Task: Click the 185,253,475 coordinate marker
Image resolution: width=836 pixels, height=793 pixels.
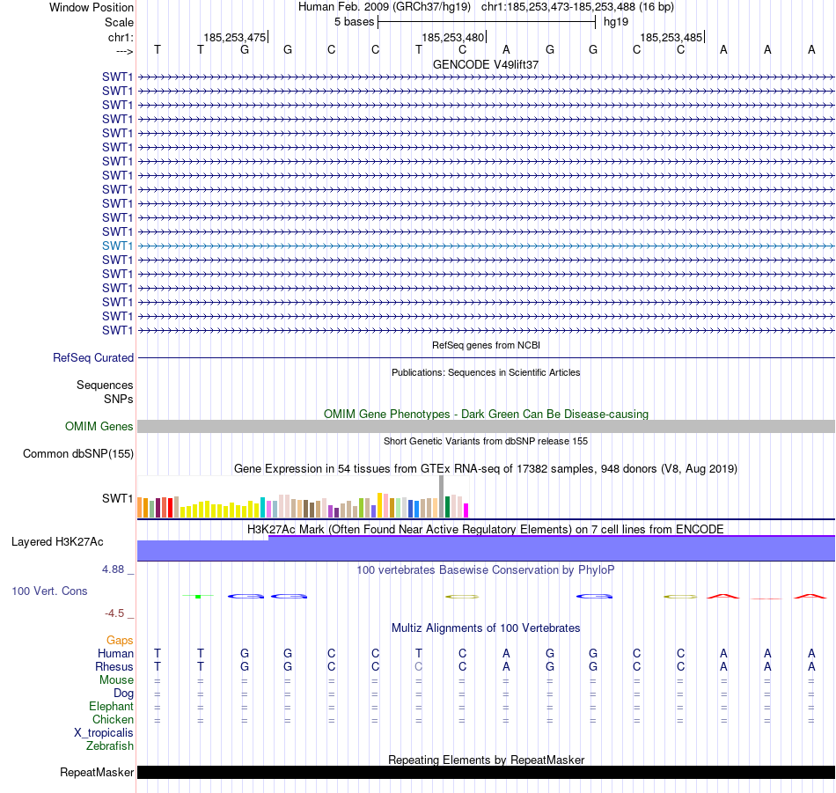Action: click(x=235, y=37)
